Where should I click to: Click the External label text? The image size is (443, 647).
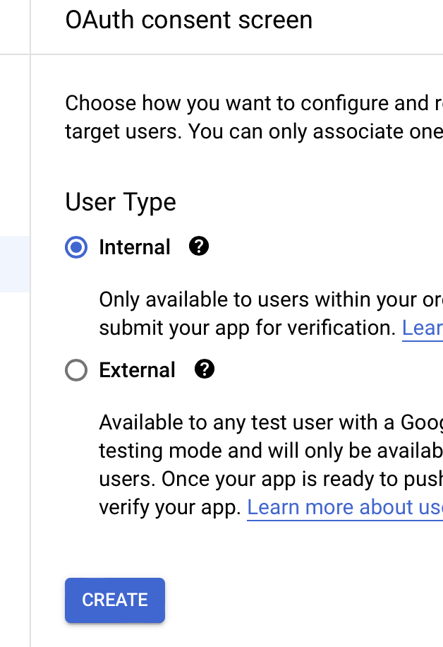pos(137,369)
